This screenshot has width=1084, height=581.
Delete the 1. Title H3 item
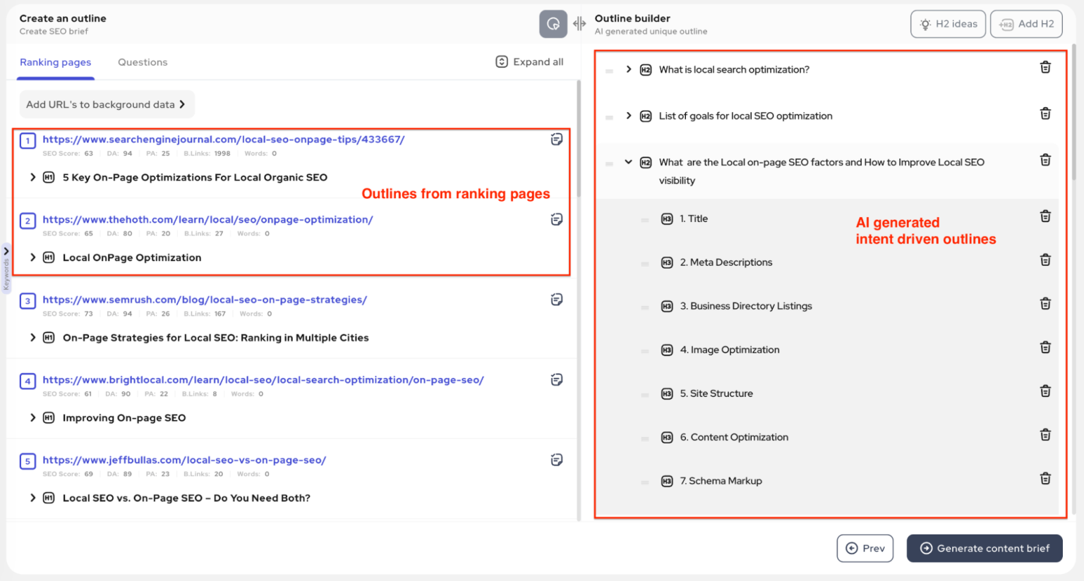(1045, 216)
